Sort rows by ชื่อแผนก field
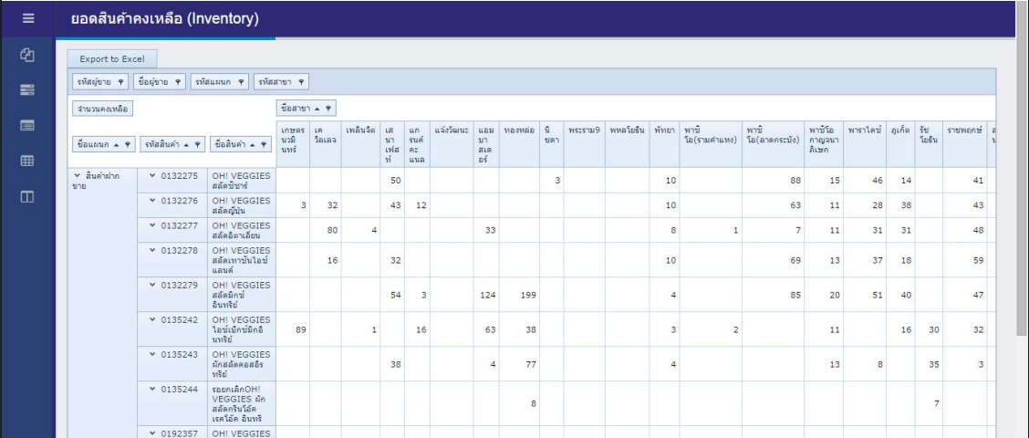The image size is (1029, 438). coord(102,143)
